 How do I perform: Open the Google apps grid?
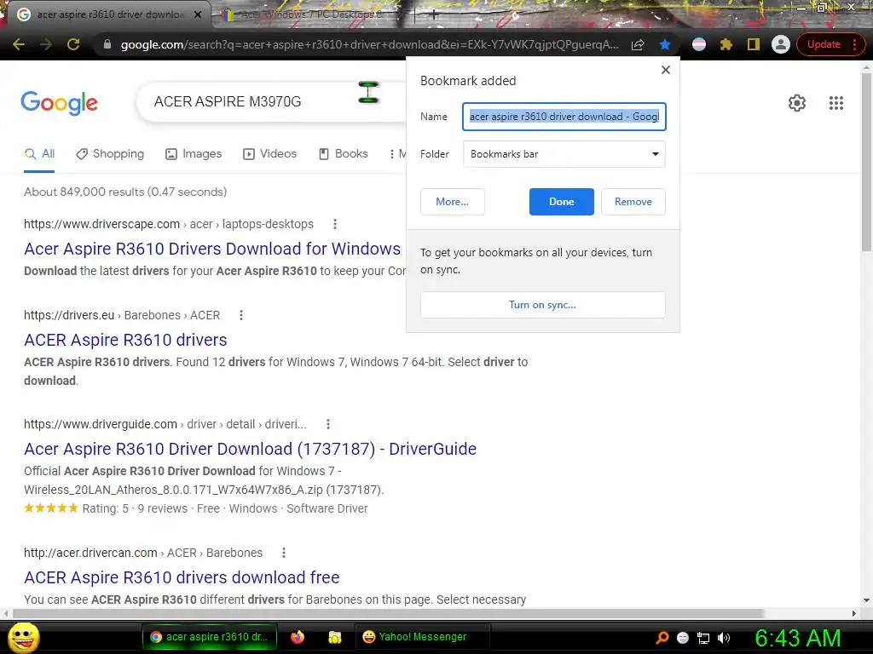coord(835,103)
